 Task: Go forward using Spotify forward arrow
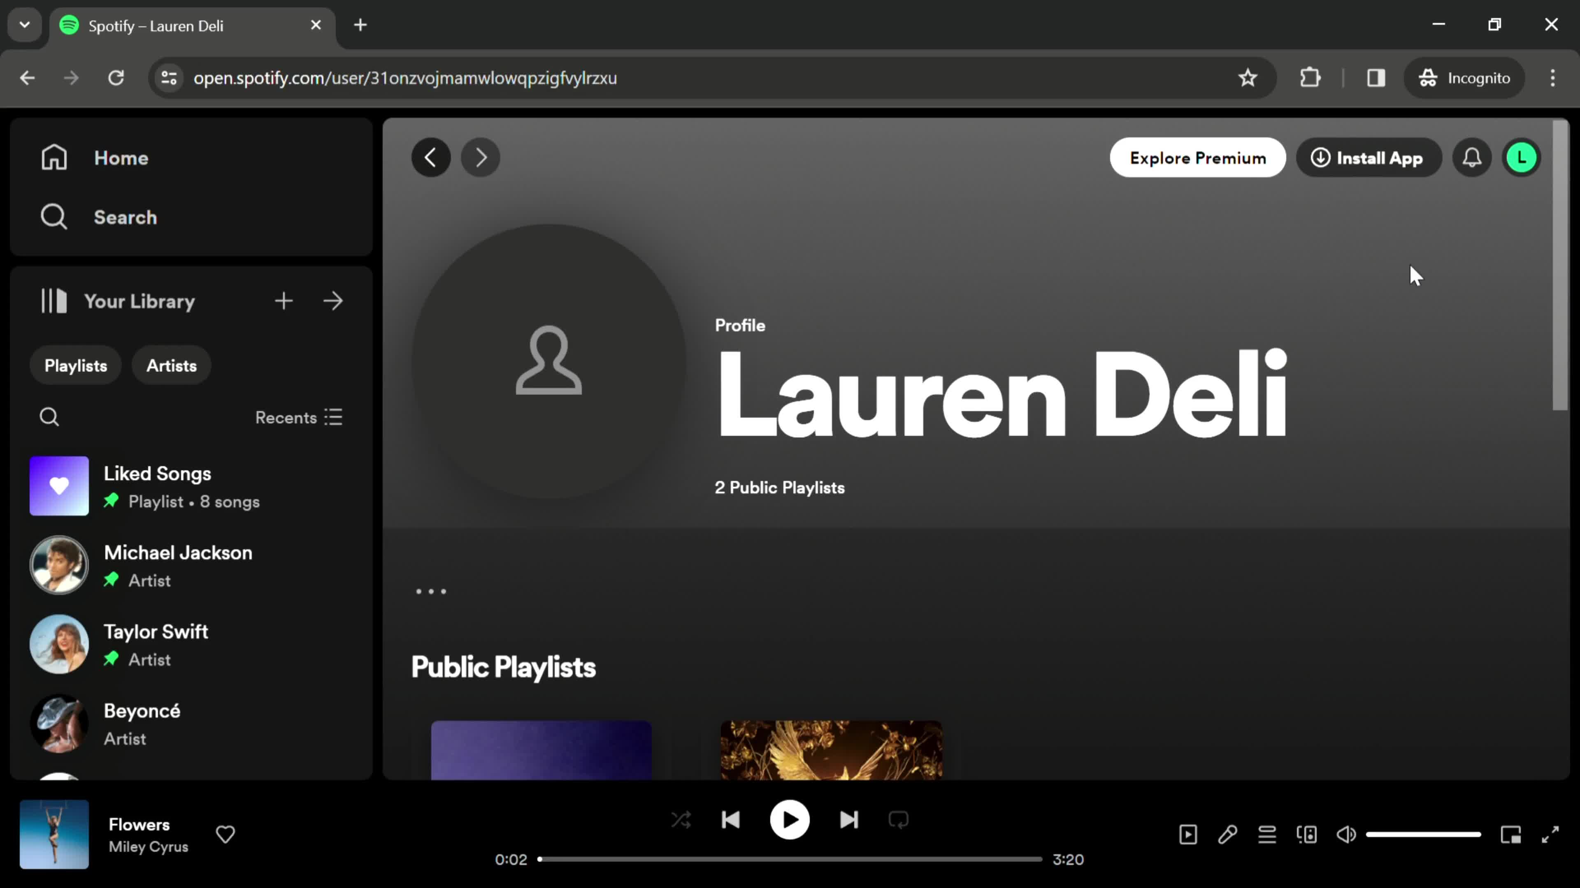coord(480,157)
